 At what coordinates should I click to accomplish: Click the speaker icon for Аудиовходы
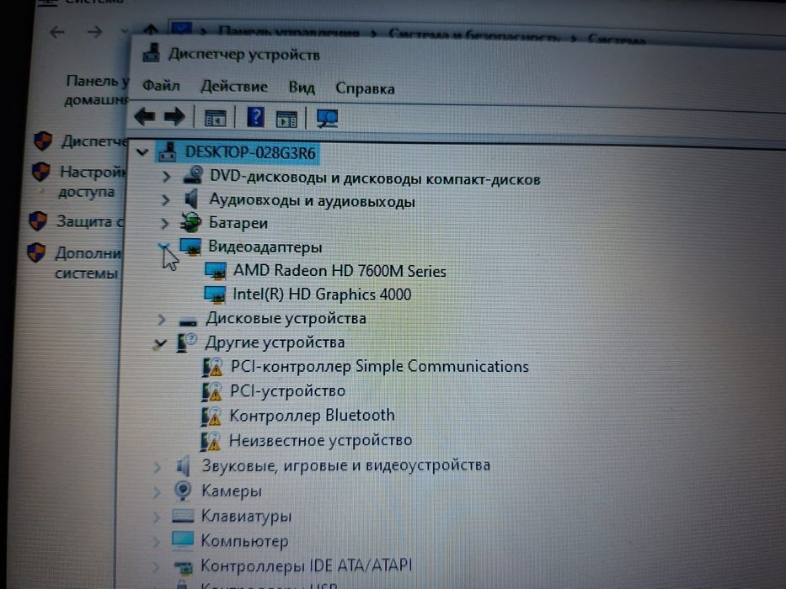pyautogui.click(x=191, y=199)
